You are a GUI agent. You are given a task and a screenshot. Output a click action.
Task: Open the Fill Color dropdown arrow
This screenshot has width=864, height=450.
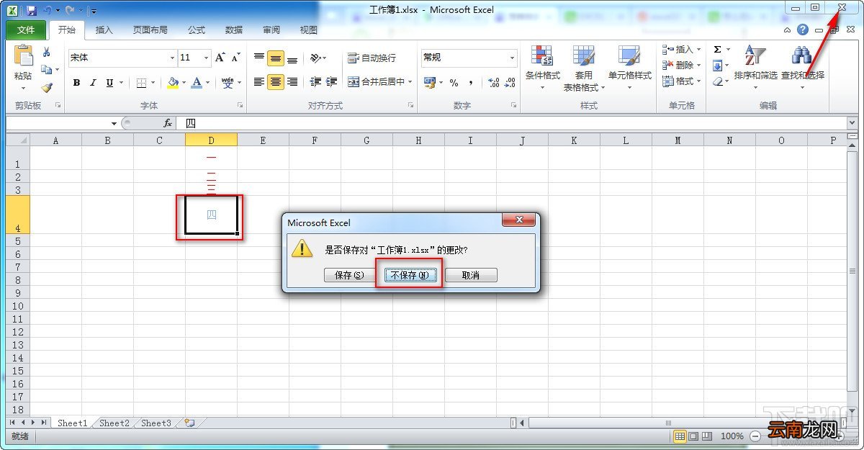pyautogui.click(x=183, y=83)
